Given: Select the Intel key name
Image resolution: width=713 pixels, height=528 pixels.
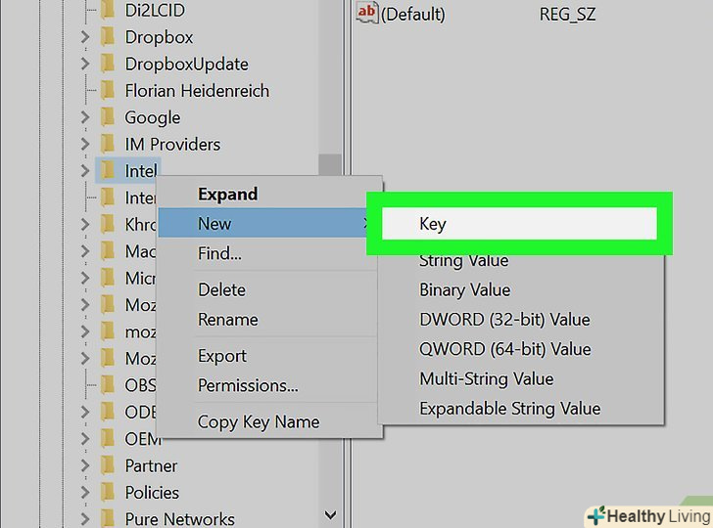Looking at the screenshot, I should pyautogui.click(x=140, y=171).
